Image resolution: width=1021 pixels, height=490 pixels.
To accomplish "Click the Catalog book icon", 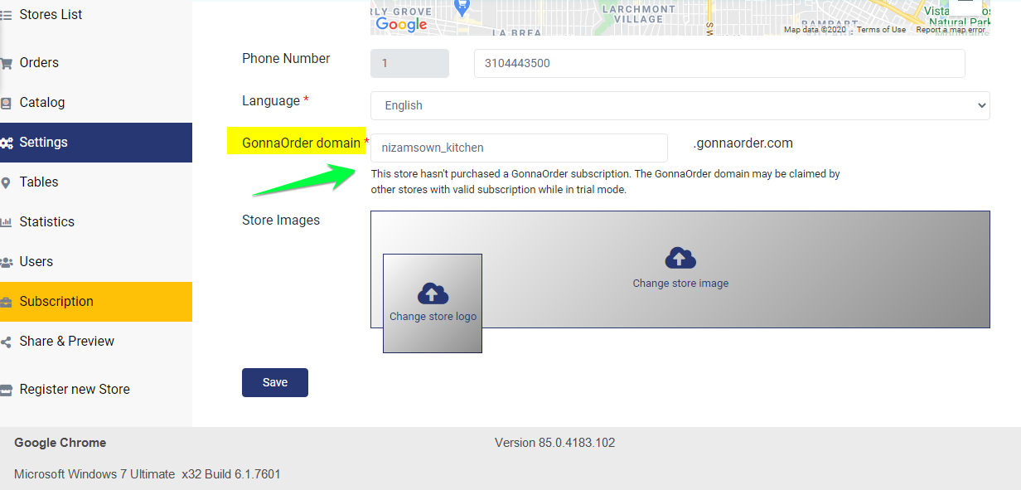I will pos(6,103).
